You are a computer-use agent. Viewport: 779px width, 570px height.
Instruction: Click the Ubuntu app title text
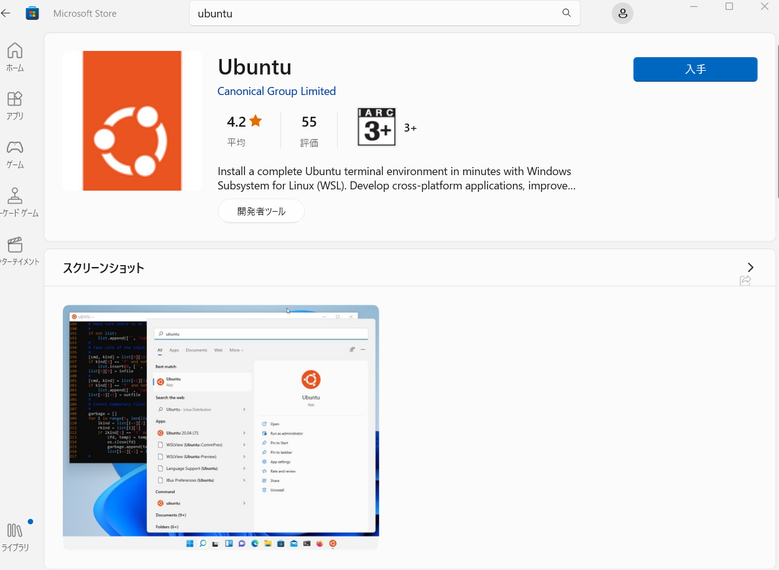[255, 67]
